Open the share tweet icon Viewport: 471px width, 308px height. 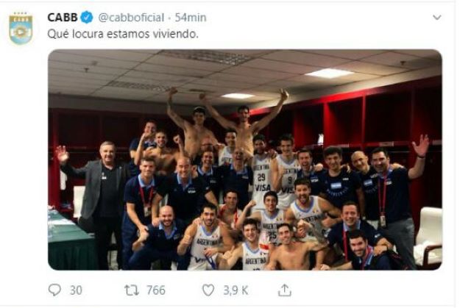(285, 290)
